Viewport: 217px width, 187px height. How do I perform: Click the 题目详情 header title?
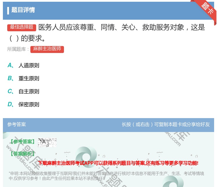[x=23, y=10]
